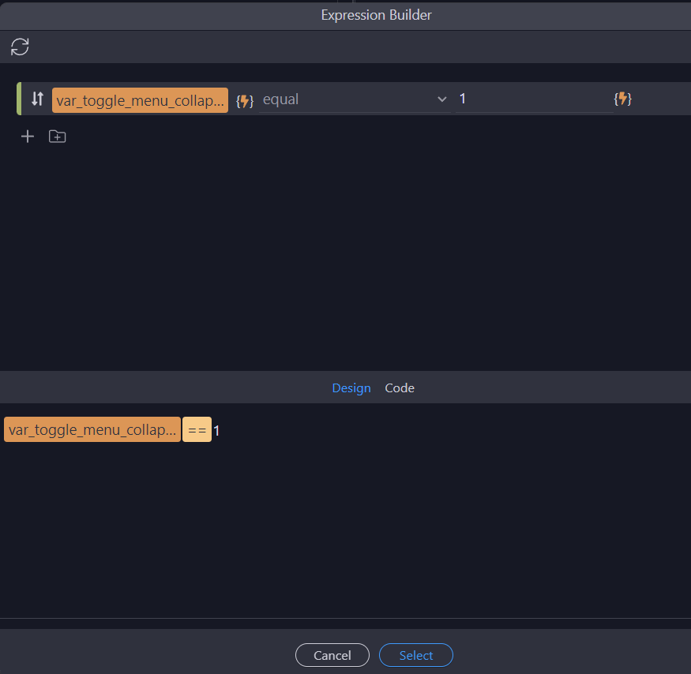691x674 pixels.
Task: Switch to the Code tab
Action: pyautogui.click(x=400, y=388)
